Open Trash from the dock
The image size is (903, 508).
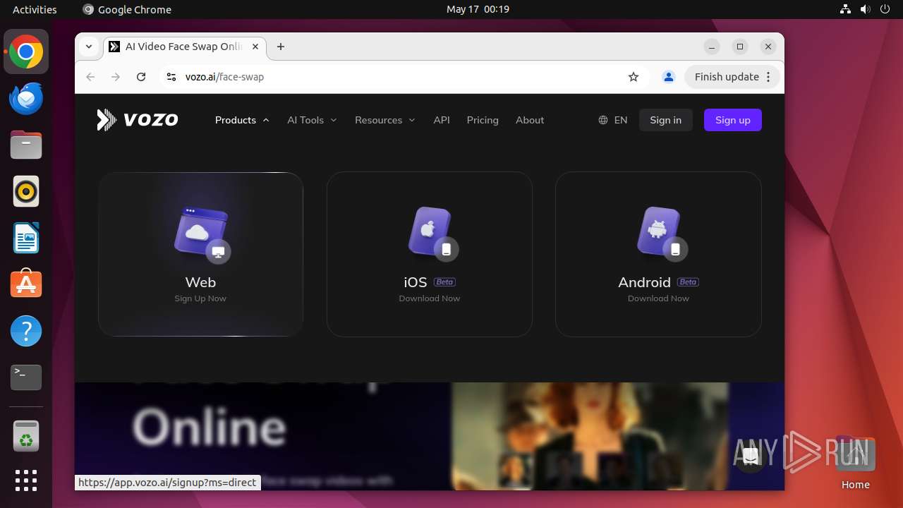26,436
